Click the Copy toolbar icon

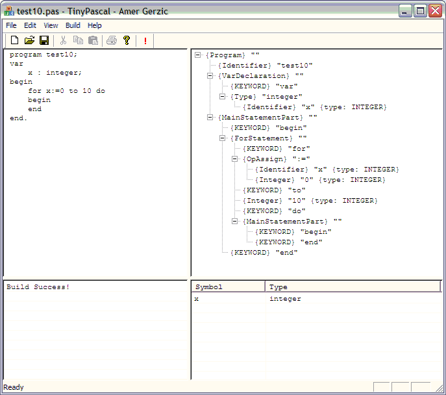coord(78,40)
